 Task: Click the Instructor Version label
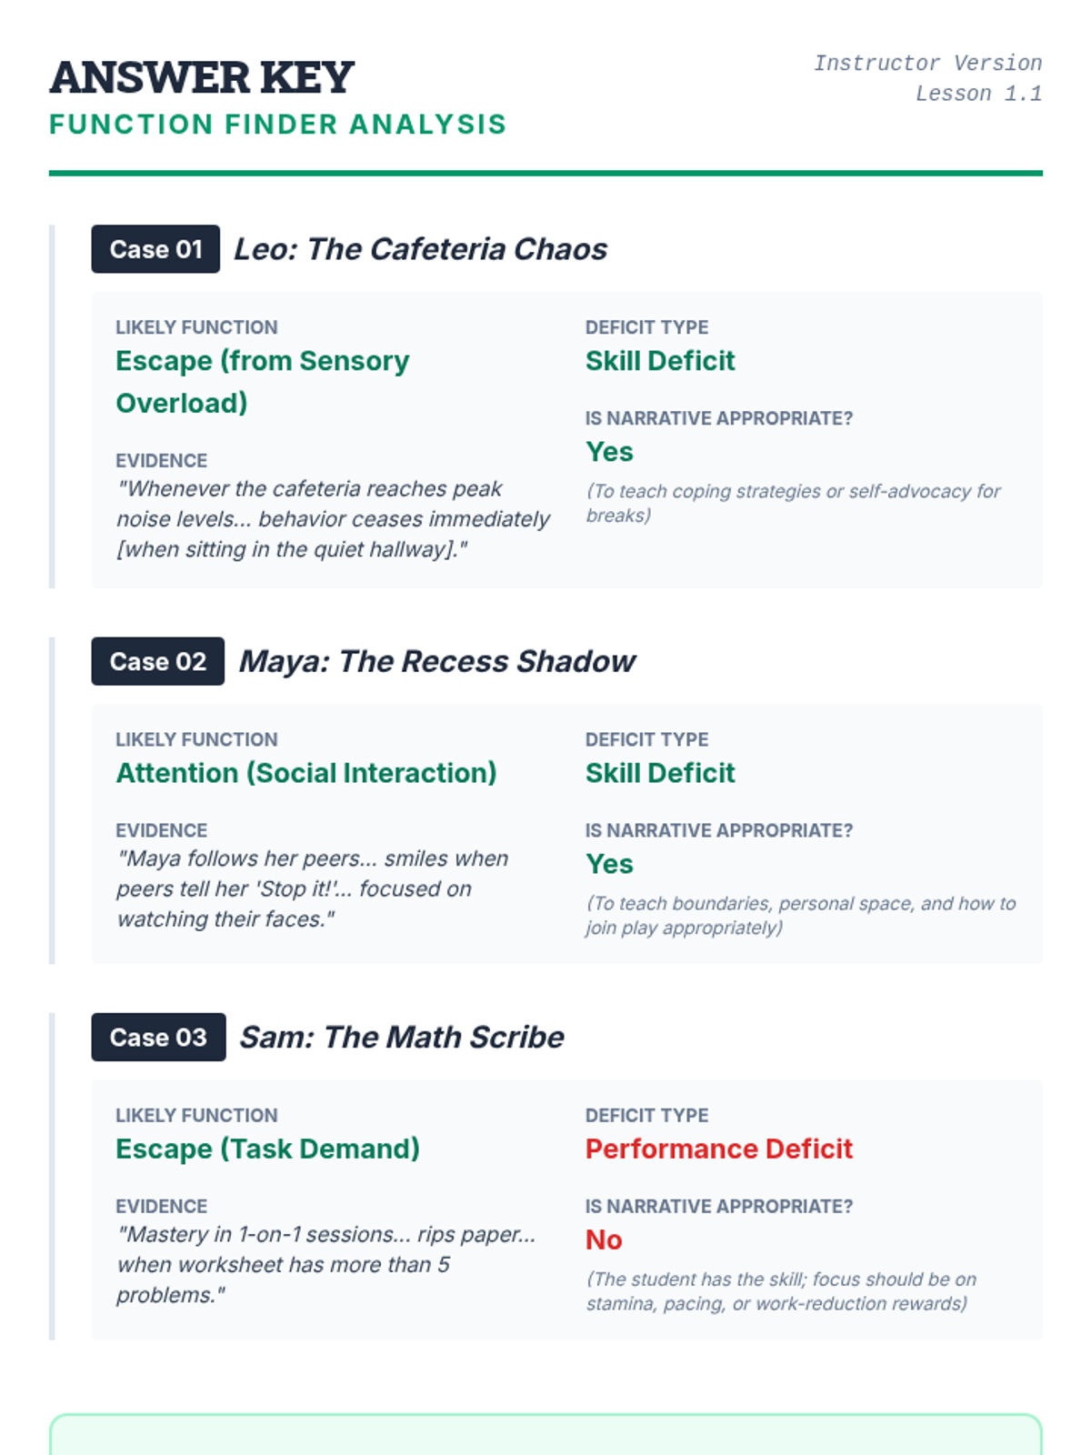[926, 64]
